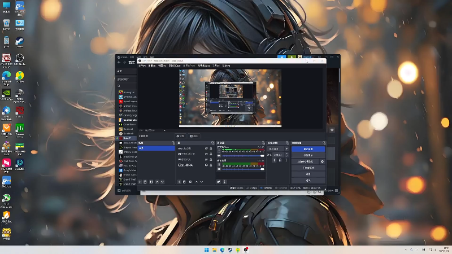Move source up in the Sources dock
Viewport: 452px width, 254px height.
click(196, 182)
